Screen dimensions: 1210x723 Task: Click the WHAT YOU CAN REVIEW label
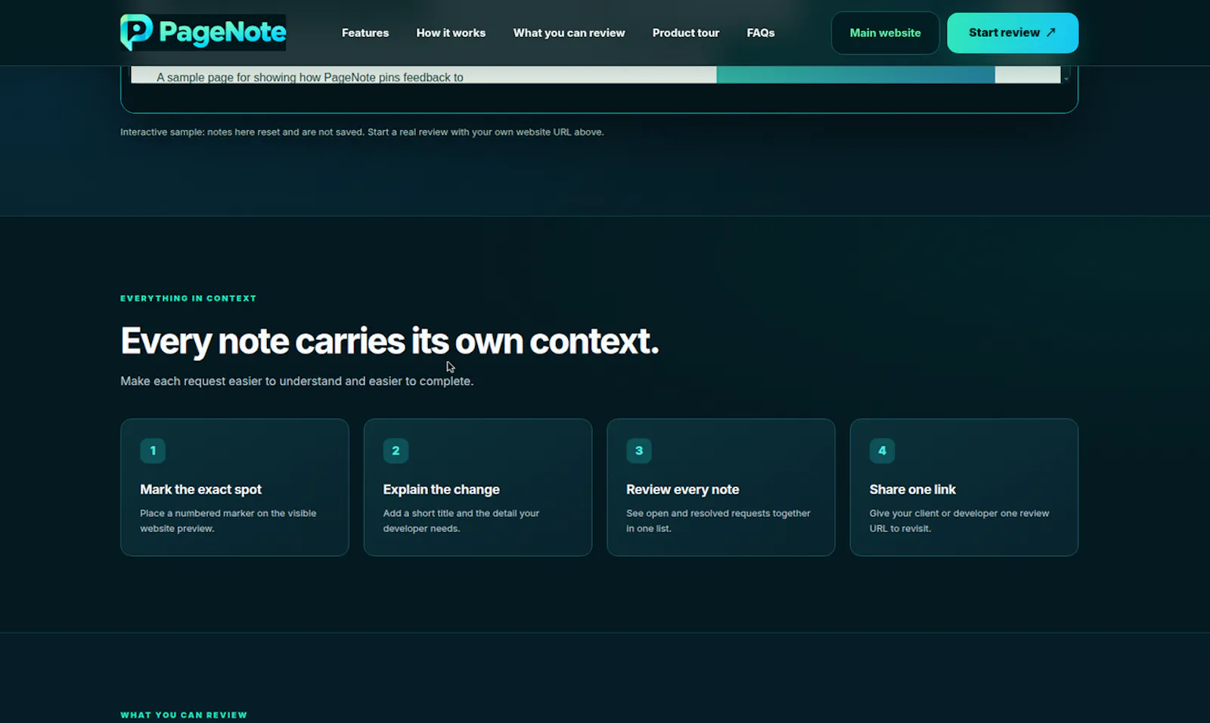coord(184,715)
